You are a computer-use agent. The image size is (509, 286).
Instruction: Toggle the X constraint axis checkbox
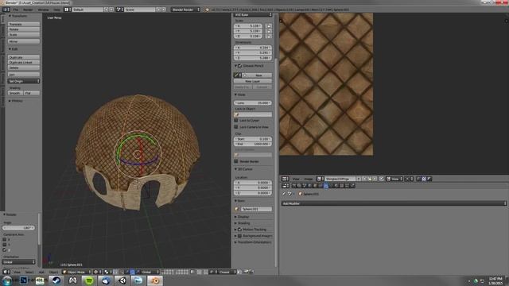coord(5,239)
